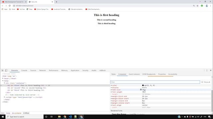Screen dimensions: 213x119
Task: Click the Windows taskbar search box
Action: click(x=24, y=117)
